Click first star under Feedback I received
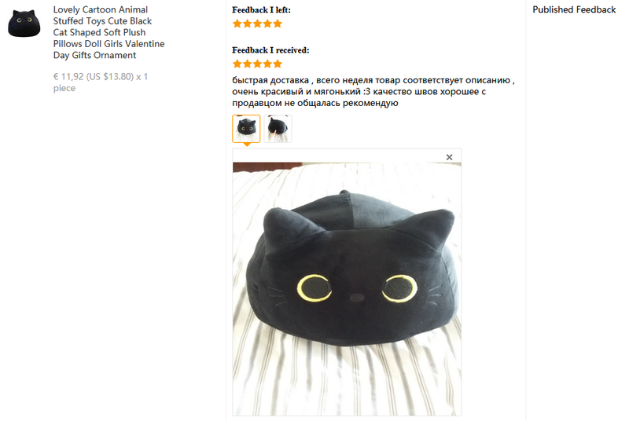This screenshot has height=421, width=629. point(237,64)
